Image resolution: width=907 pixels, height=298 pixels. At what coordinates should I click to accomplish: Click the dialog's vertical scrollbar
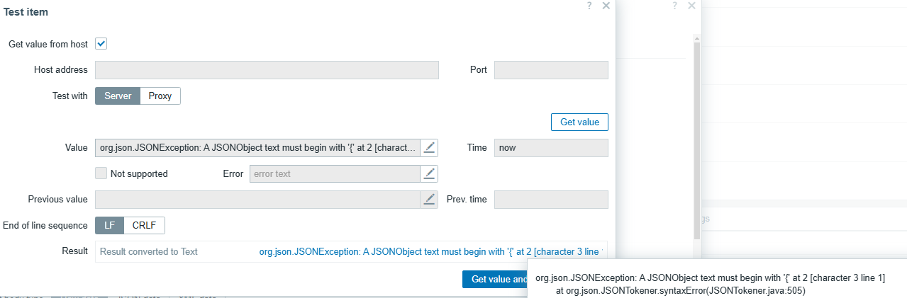(x=697, y=134)
